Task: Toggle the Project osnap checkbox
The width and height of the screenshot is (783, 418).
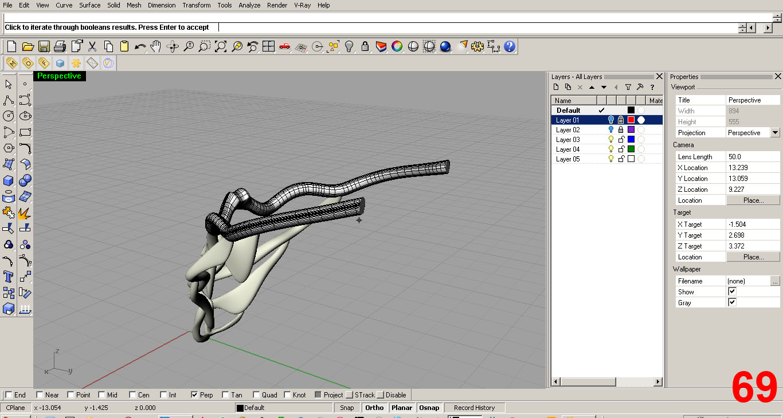Action: coord(318,395)
